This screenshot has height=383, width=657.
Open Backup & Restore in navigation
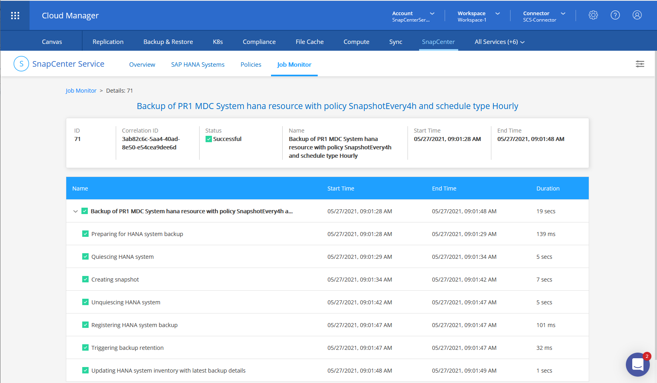(168, 42)
